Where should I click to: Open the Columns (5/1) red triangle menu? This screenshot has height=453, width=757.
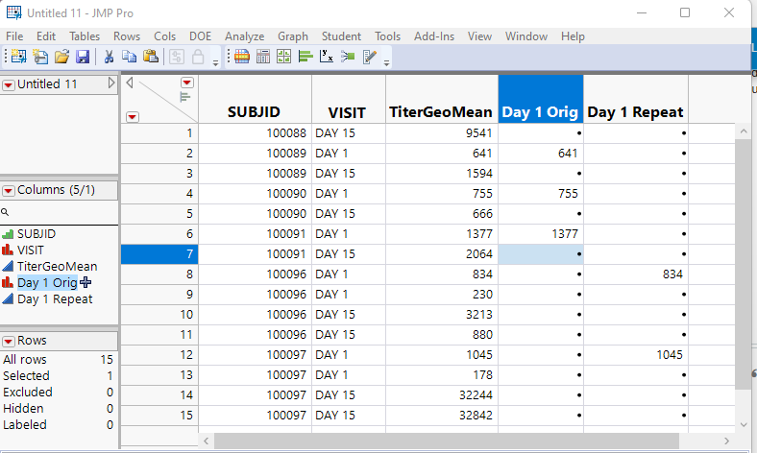pos(9,191)
